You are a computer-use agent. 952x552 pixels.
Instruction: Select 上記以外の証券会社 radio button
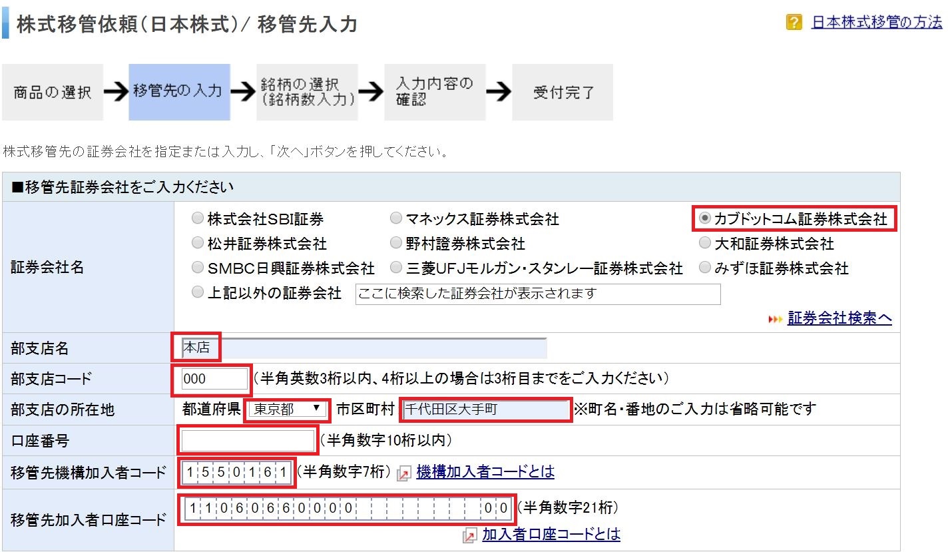pyautogui.click(x=197, y=292)
